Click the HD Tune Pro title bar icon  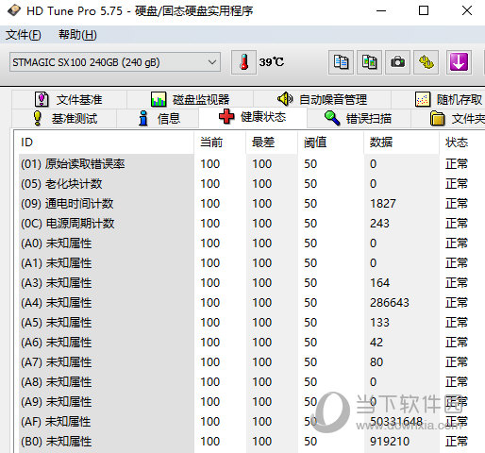[14, 10]
